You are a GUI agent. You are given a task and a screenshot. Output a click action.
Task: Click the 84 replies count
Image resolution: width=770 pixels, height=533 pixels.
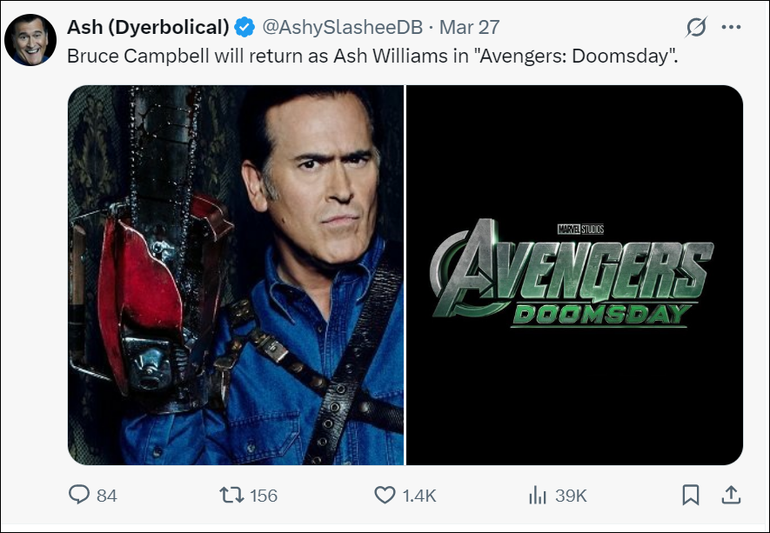(107, 496)
